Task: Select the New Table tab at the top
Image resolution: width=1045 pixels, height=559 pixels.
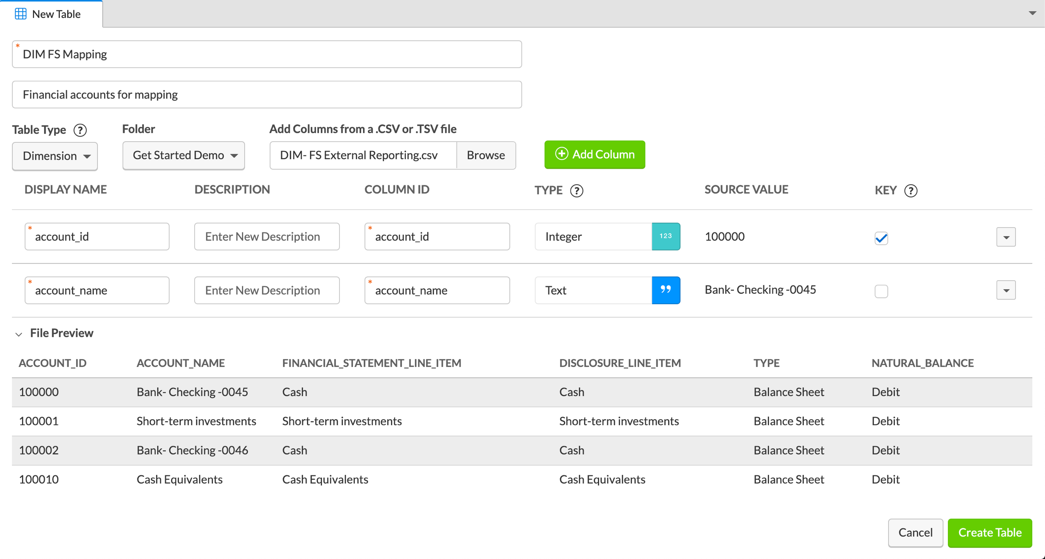Action: 51,14
